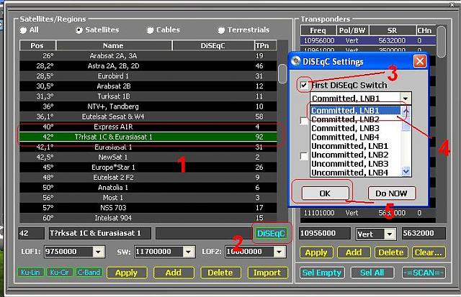Sort by the Pos column header
Screen dimensions: 461x297
[37, 46]
